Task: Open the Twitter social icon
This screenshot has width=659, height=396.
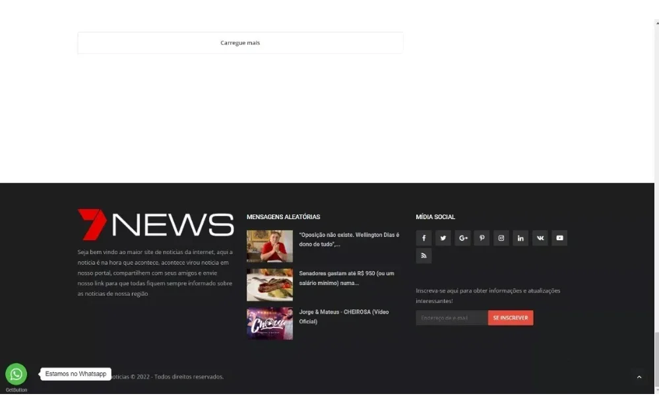Action: coord(443,238)
